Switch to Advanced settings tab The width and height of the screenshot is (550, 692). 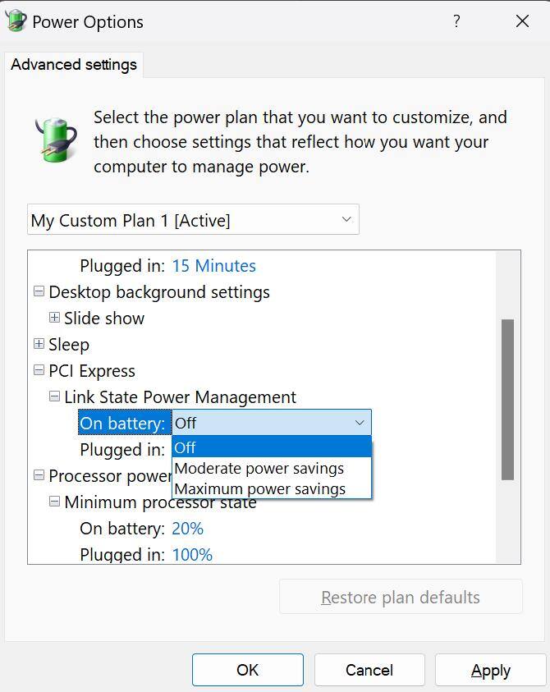click(x=74, y=65)
